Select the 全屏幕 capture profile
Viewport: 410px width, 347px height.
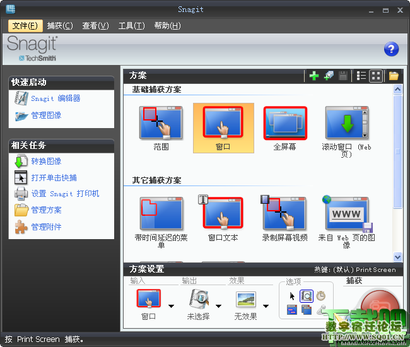[285, 128]
